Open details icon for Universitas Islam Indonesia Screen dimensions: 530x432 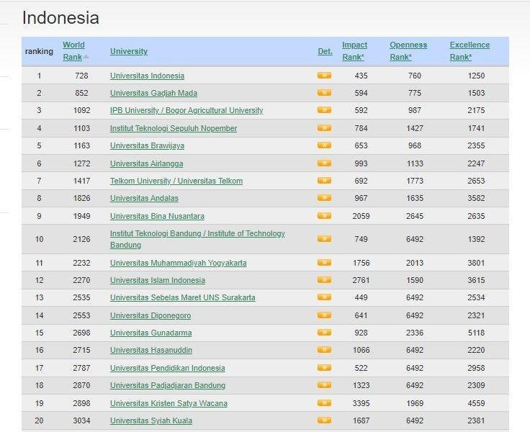point(324,280)
